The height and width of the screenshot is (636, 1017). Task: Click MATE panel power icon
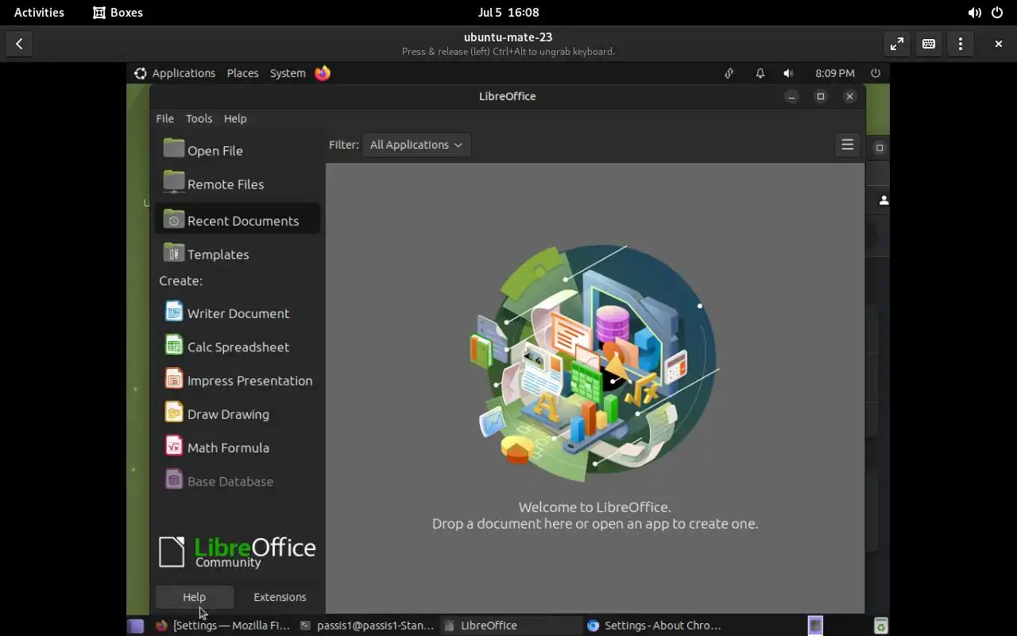pyautogui.click(x=876, y=73)
